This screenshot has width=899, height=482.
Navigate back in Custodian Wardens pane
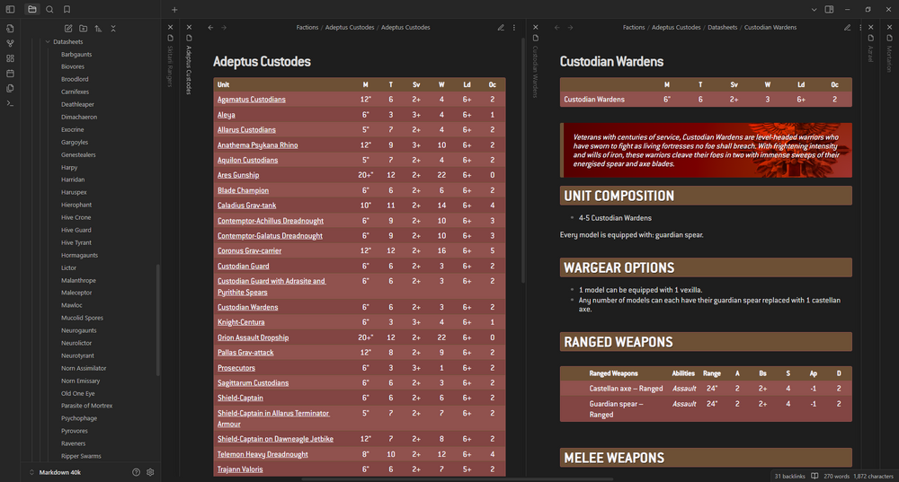pos(556,28)
